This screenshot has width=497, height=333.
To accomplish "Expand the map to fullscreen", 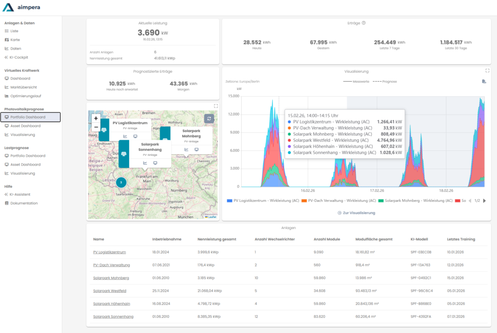I will tap(216, 106).
